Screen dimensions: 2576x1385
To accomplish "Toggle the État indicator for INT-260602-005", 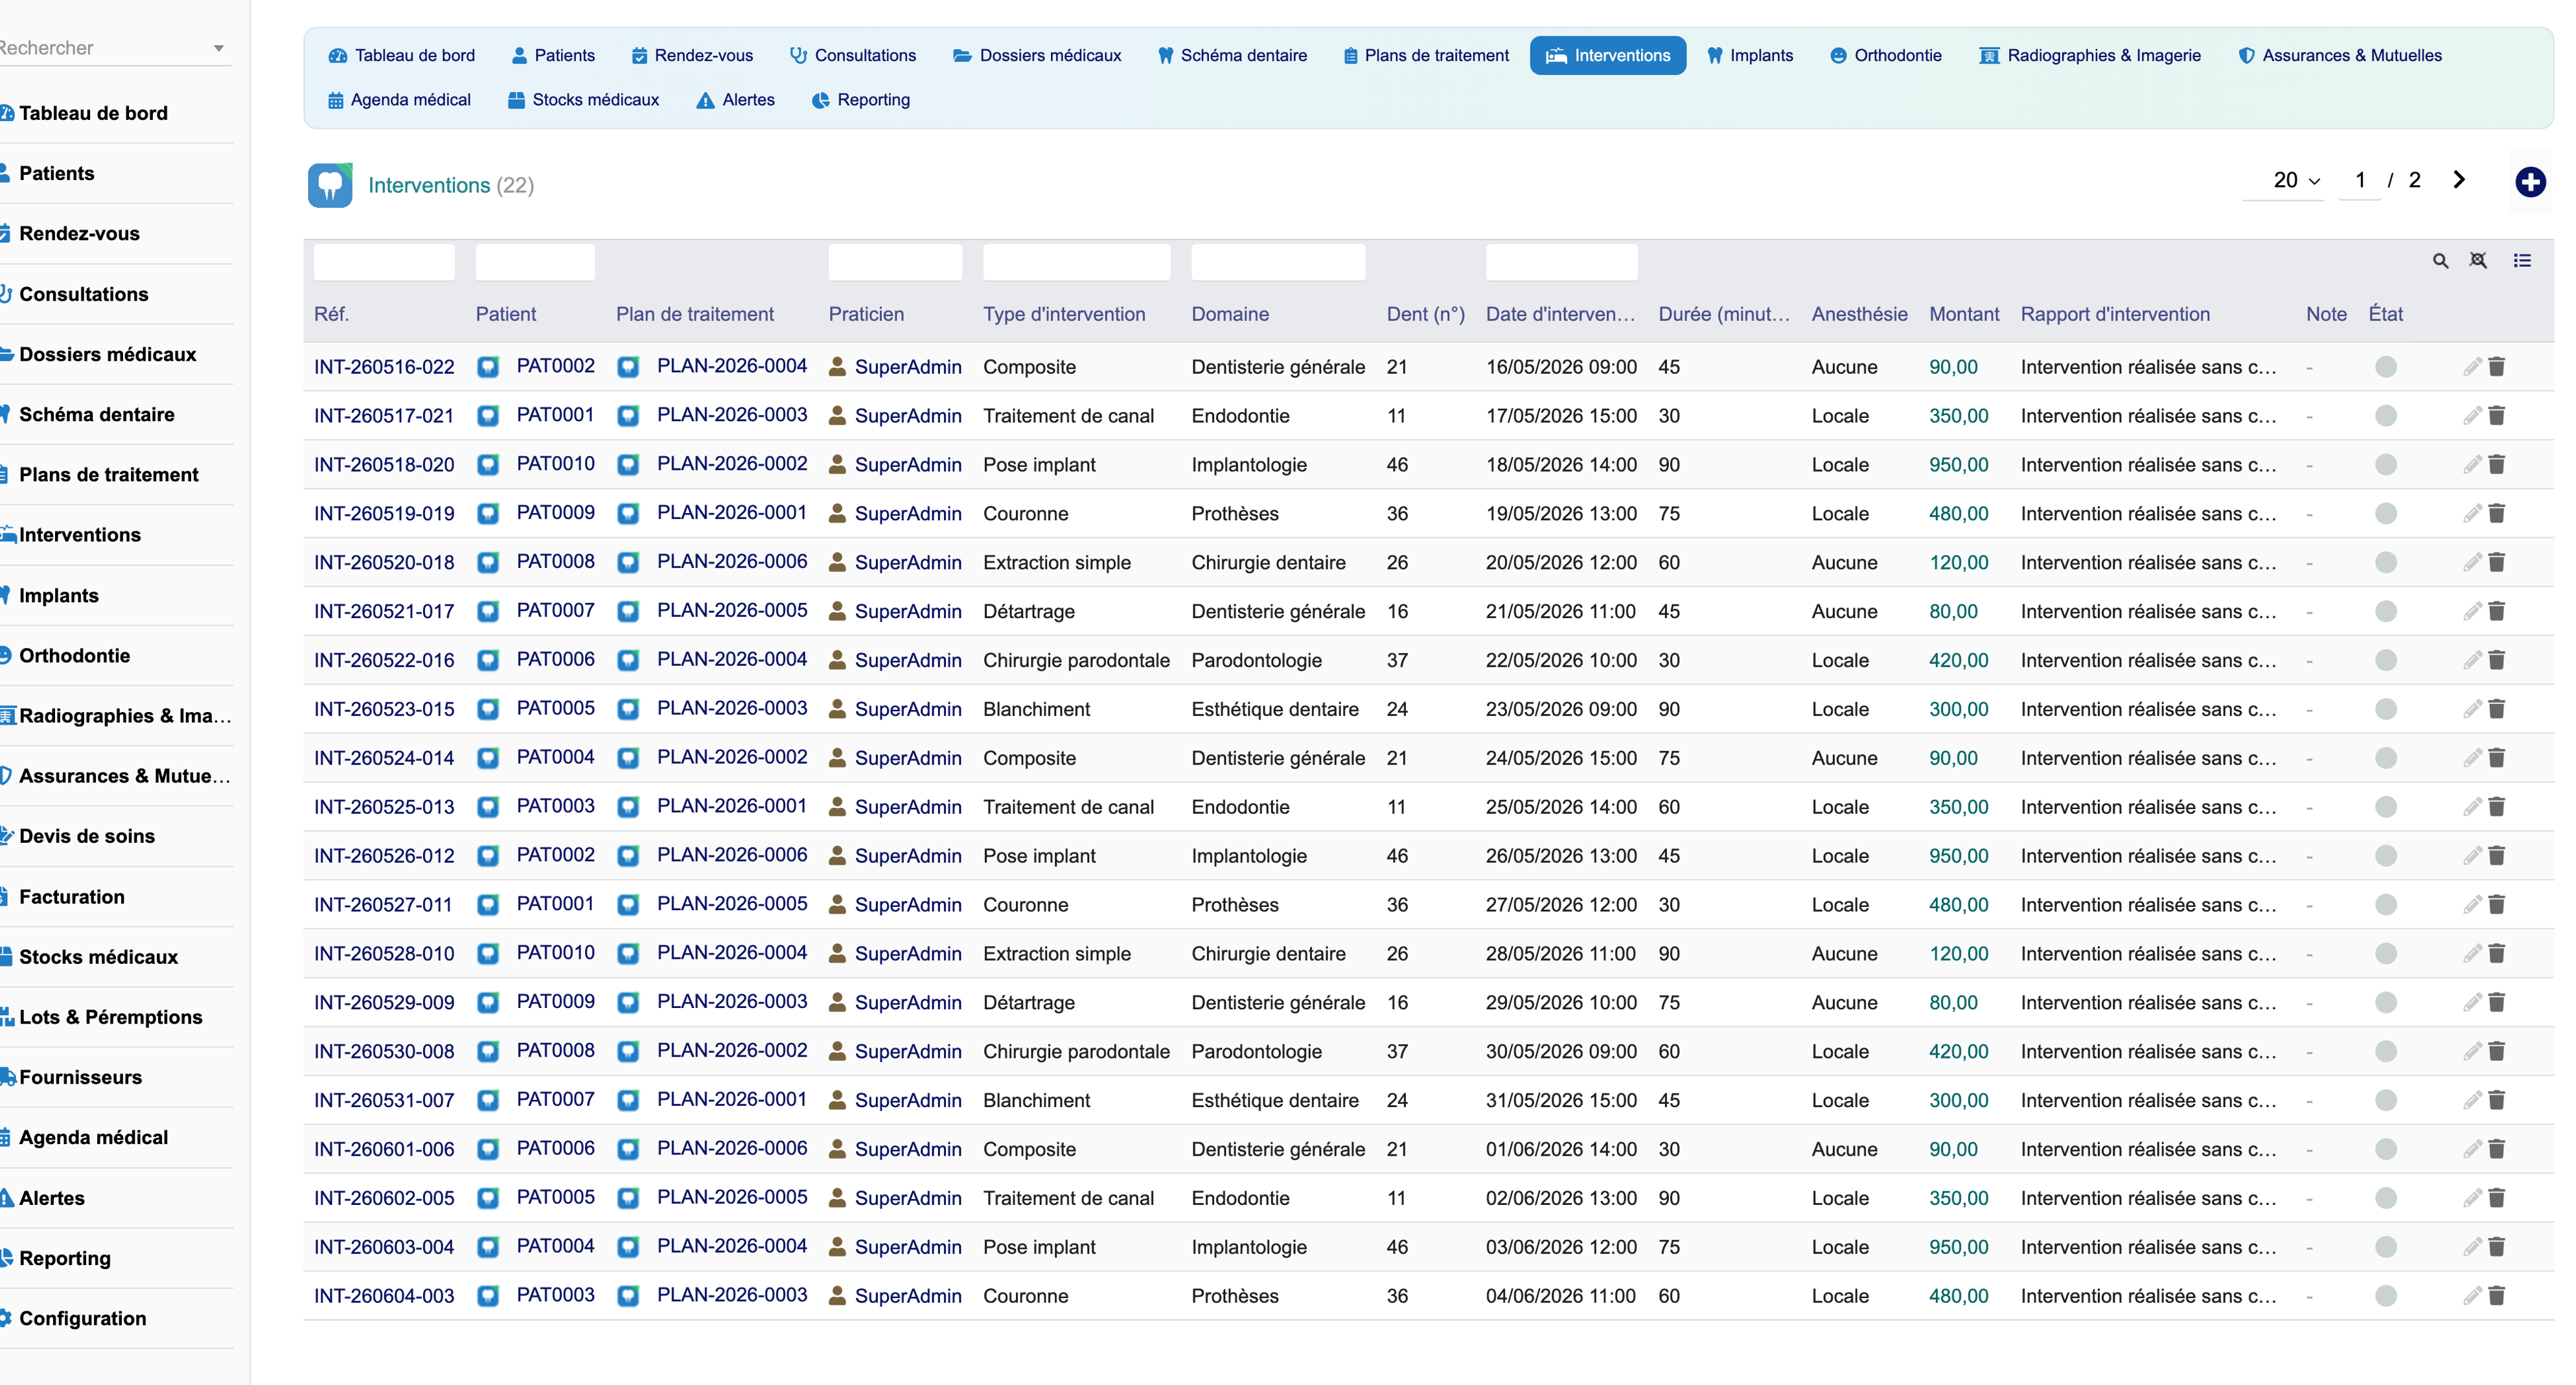I will point(2386,1198).
